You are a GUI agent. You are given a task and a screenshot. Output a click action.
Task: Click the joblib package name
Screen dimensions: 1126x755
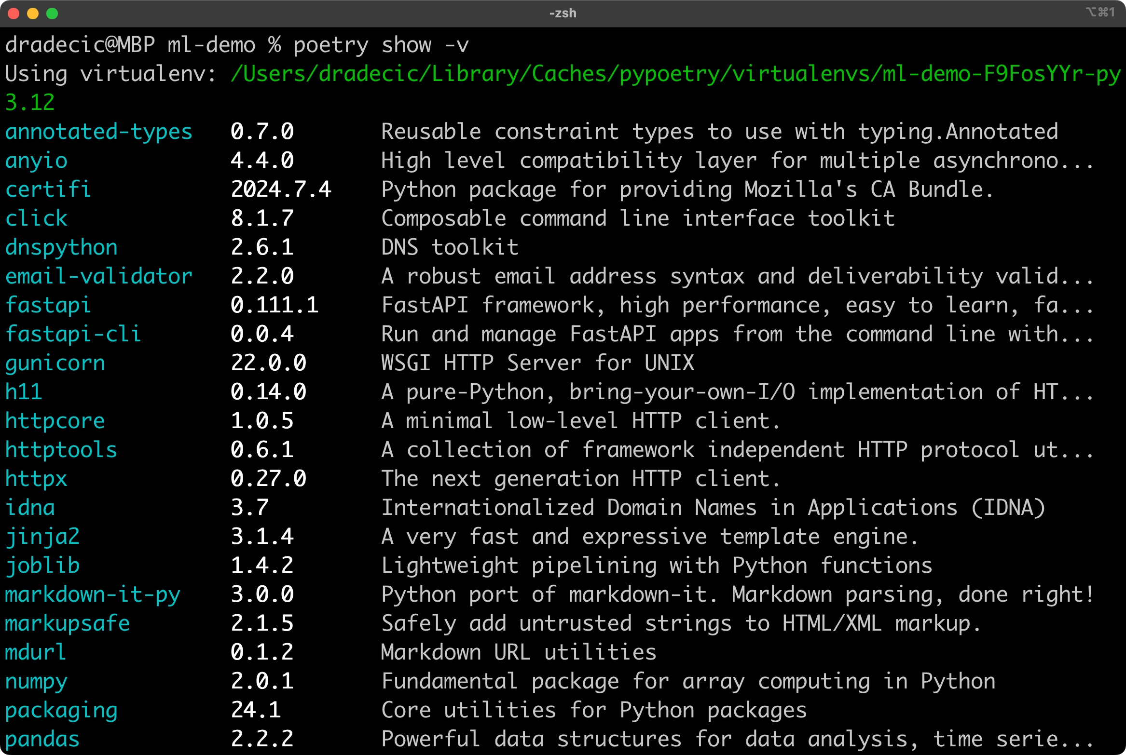[42, 566]
